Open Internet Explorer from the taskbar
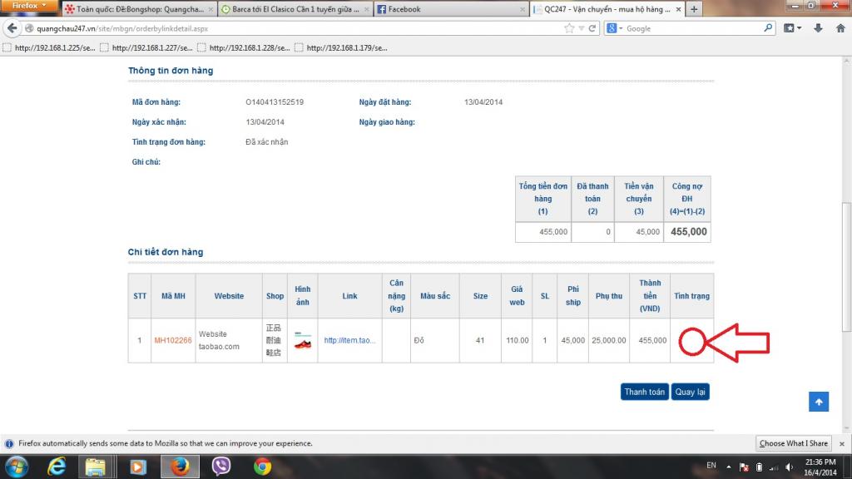This screenshot has height=479, width=852. [x=57, y=467]
